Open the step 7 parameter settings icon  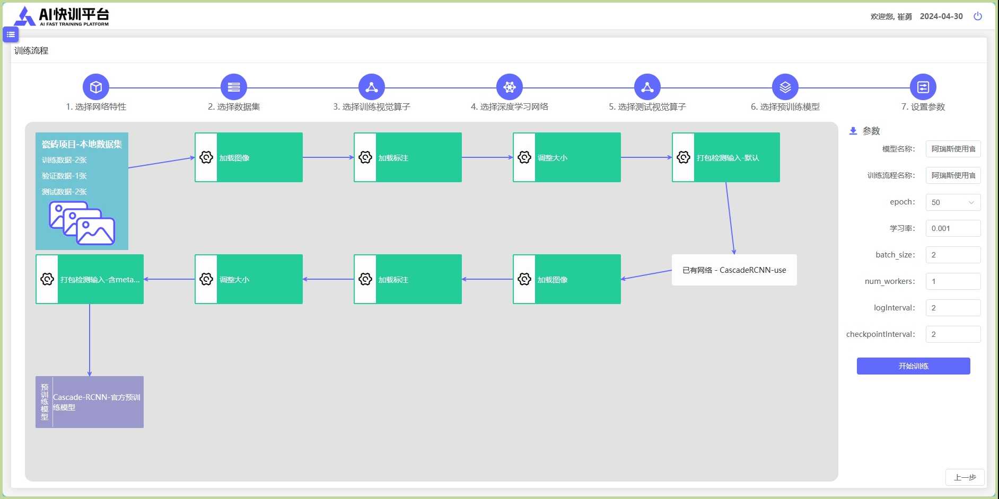tap(923, 87)
